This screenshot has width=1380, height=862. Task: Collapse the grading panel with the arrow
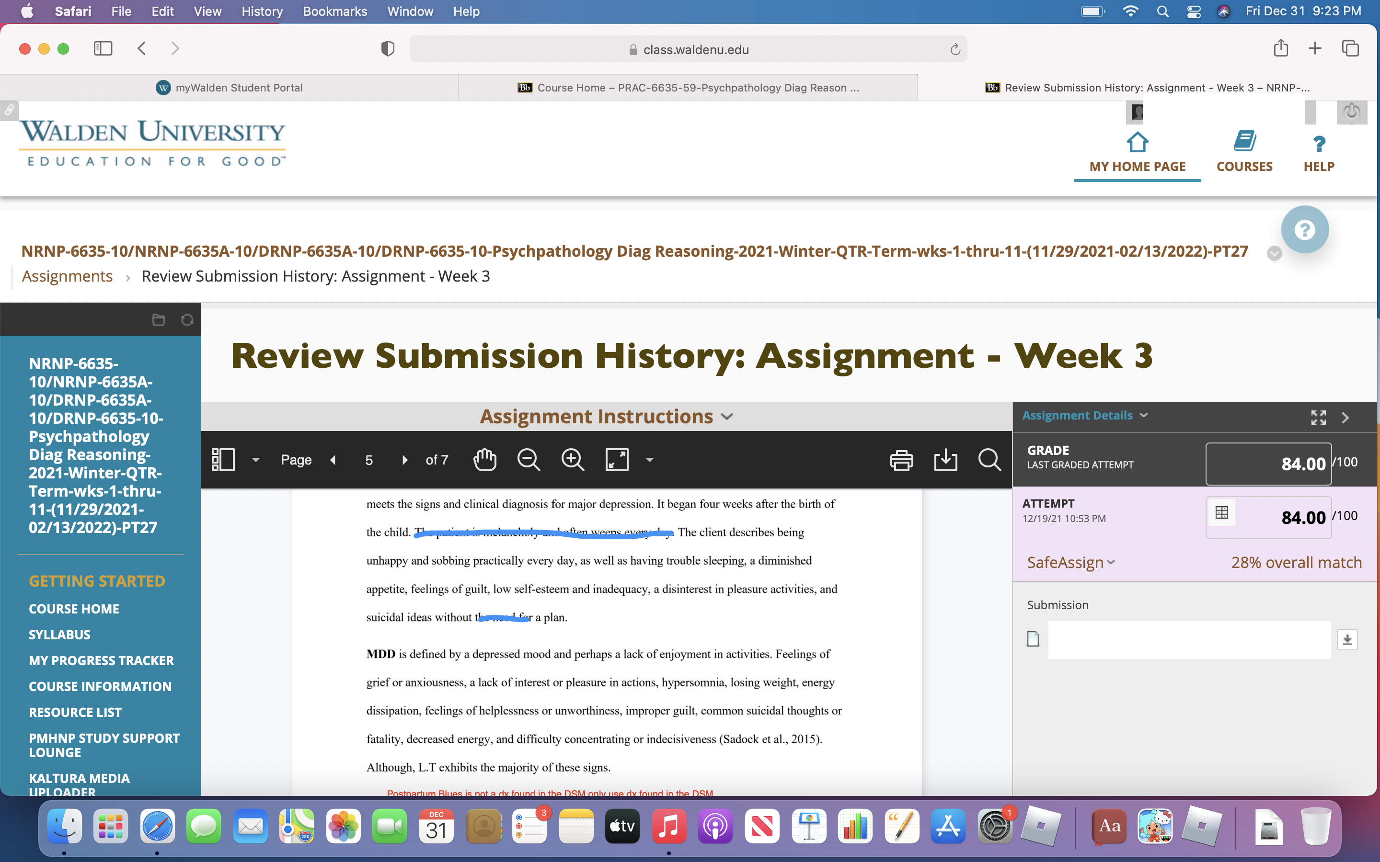(x=1345, y=417)
